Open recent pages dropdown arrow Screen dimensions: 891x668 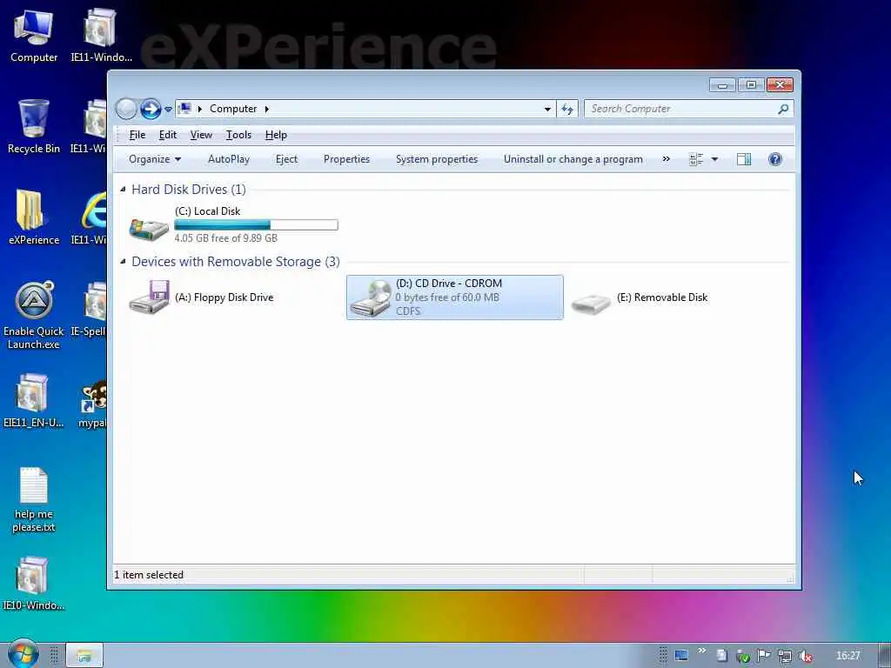[x=168, y=109]
